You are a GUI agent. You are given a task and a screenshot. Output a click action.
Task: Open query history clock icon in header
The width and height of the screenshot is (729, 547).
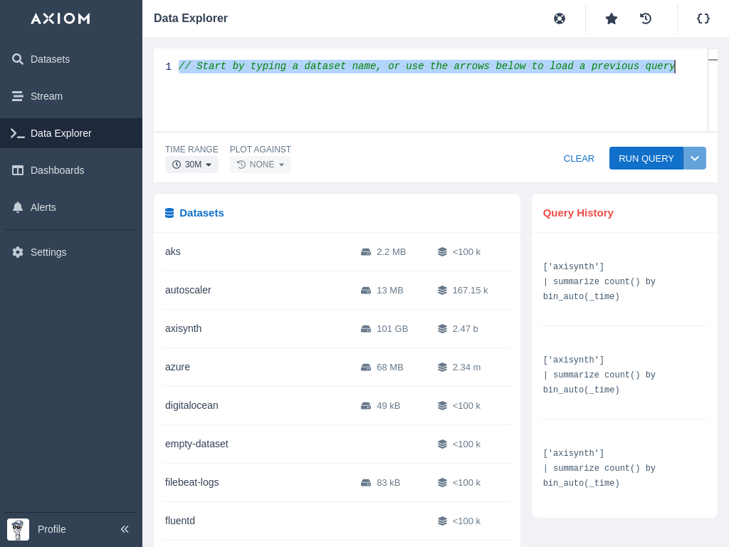point(646,19)
